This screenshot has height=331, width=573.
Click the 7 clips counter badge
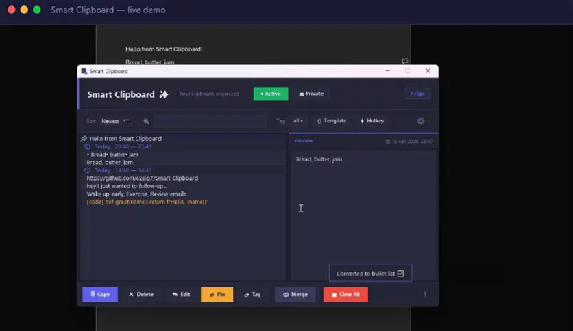pyautogui.click(x=417, y=94)
